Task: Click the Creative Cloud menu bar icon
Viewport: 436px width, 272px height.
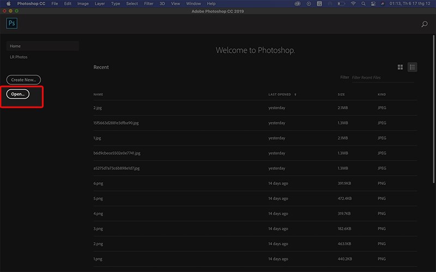Action: tap(298, 4)
